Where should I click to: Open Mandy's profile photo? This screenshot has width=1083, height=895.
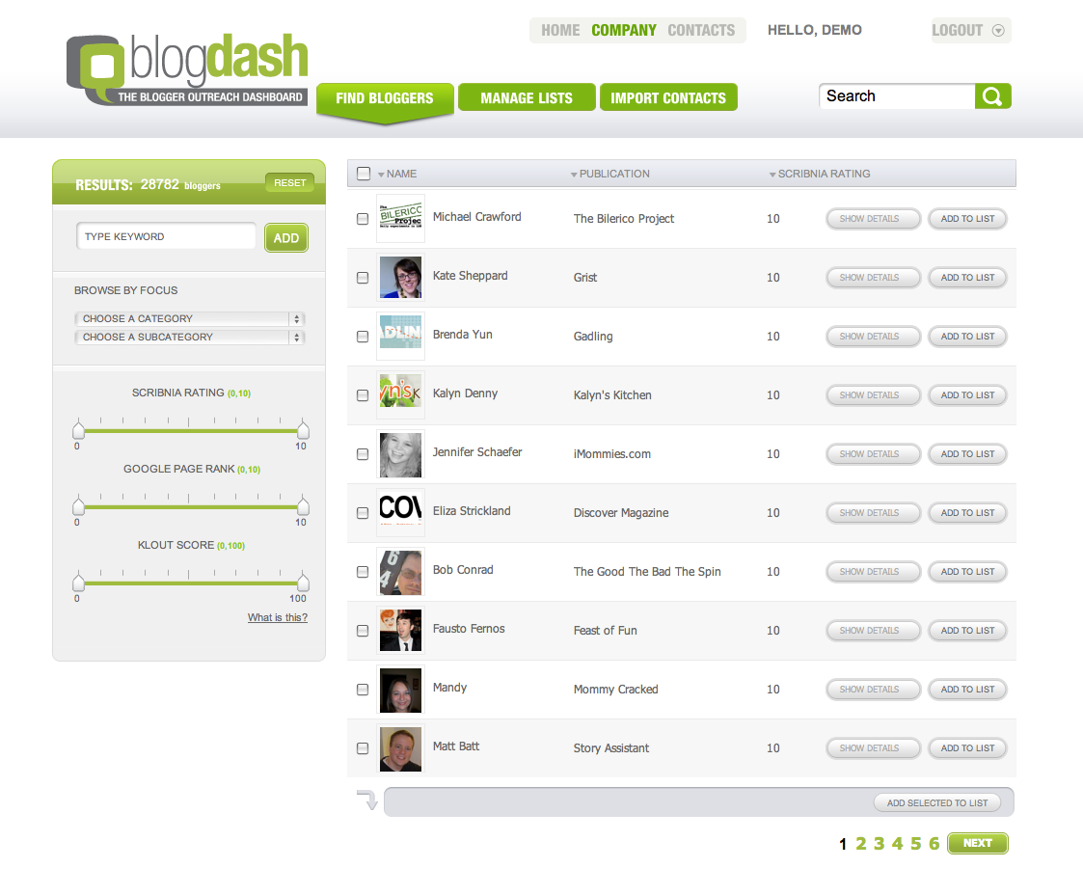[400, 689]
